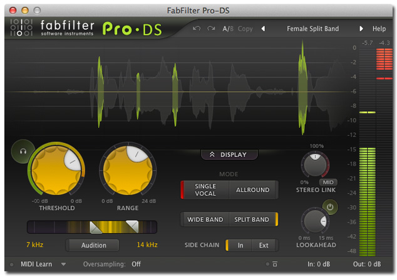Click the 7 kHz frequency value

click(x=34, y=244)
